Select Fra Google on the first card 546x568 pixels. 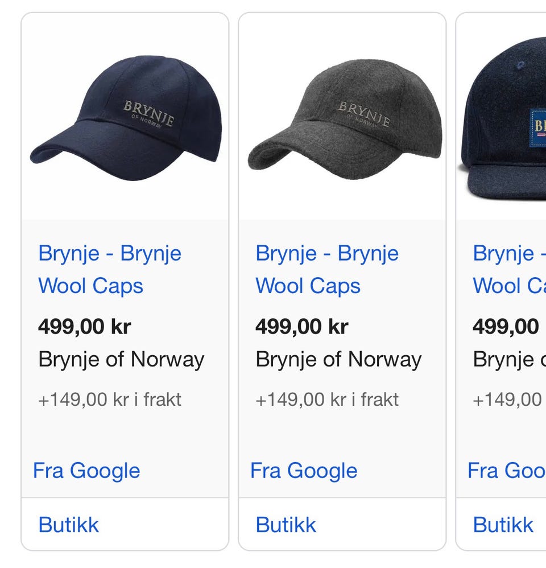coord(86,471)
